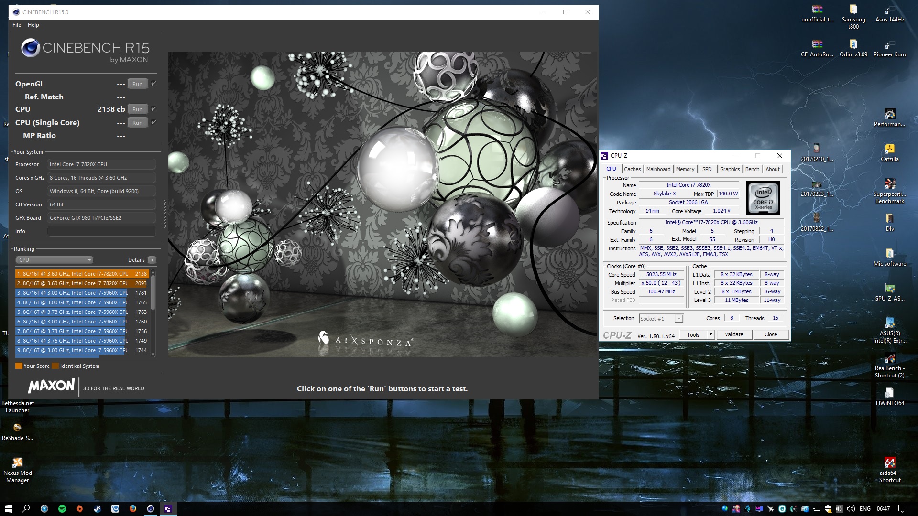Click ENG language indicator
Viewport: 918px width, 516px height.
tap(865, 509)
